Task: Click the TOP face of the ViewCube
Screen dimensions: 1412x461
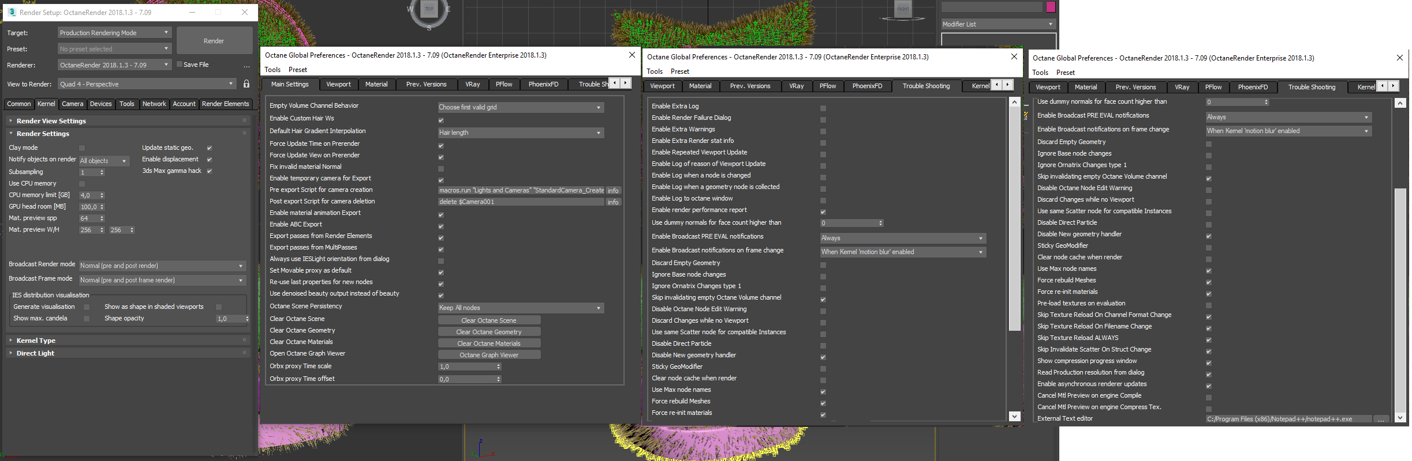Action: tap(429, 9)
